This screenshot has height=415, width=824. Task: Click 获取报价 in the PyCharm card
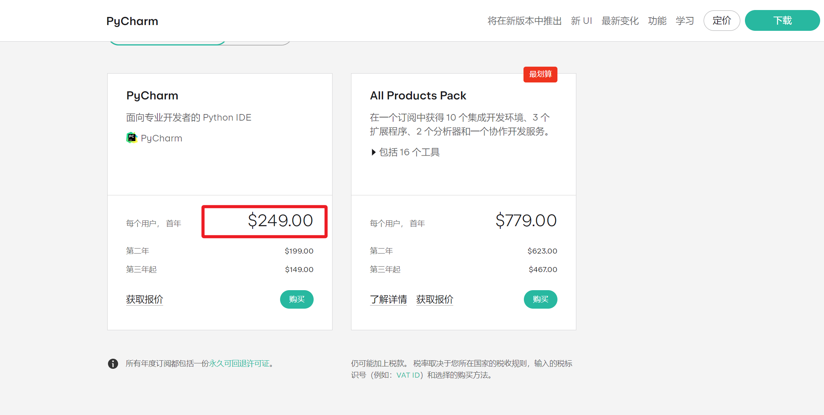(145, 299)
